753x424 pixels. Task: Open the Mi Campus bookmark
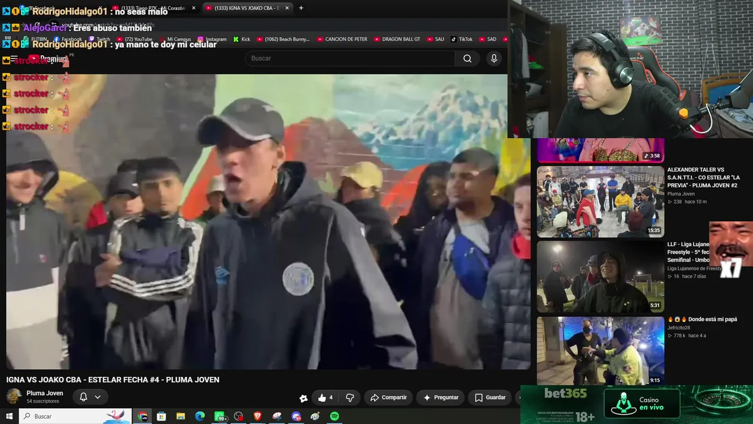pyautogui.click(x=175, y=39)
